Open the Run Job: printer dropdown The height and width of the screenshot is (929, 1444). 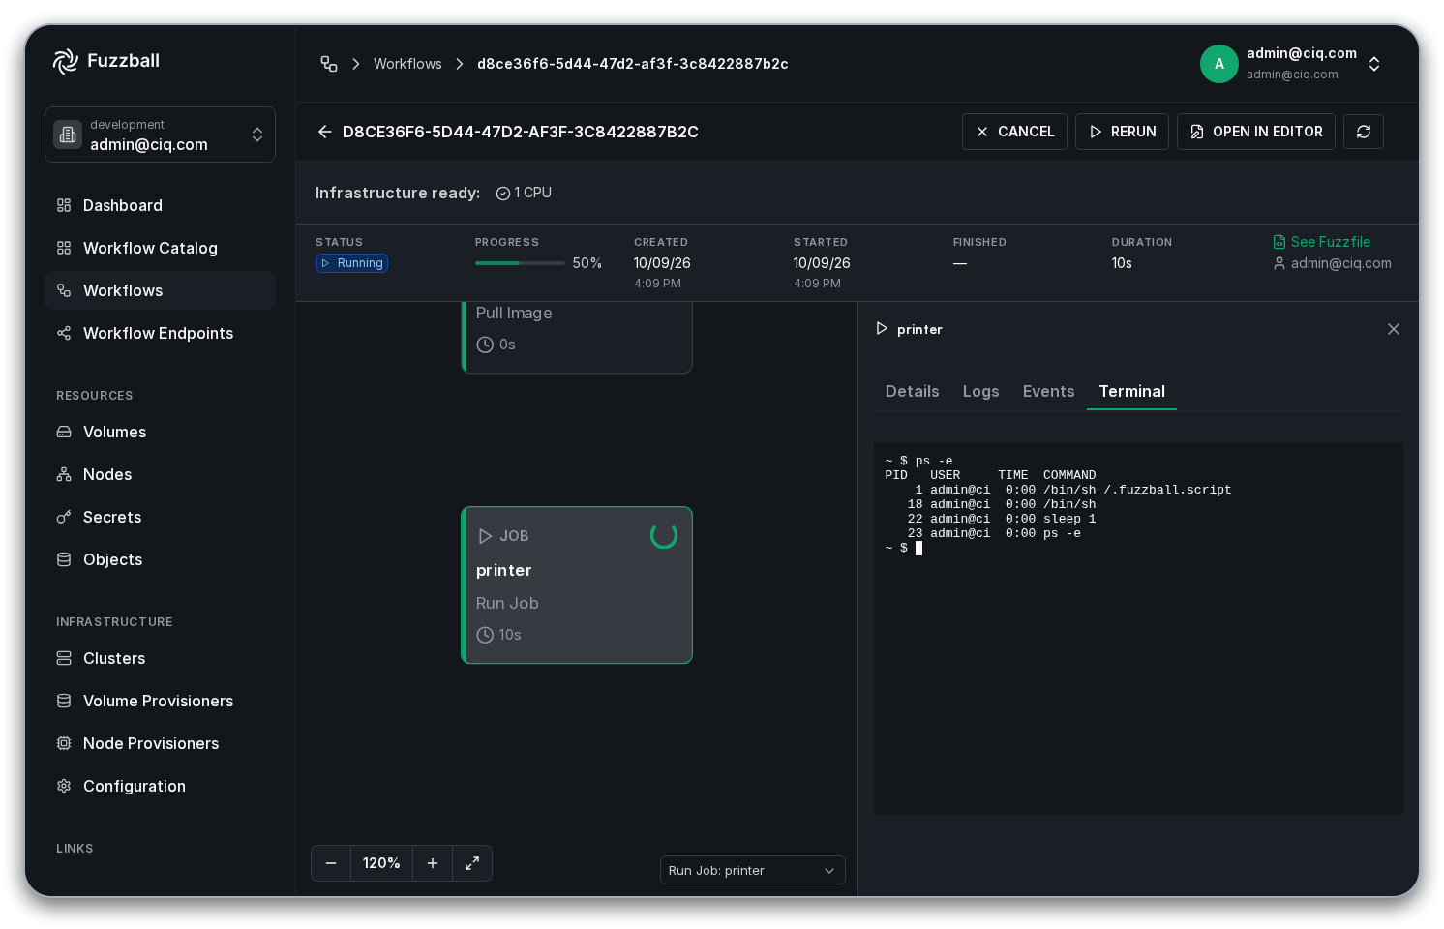(x=752, y=870)
